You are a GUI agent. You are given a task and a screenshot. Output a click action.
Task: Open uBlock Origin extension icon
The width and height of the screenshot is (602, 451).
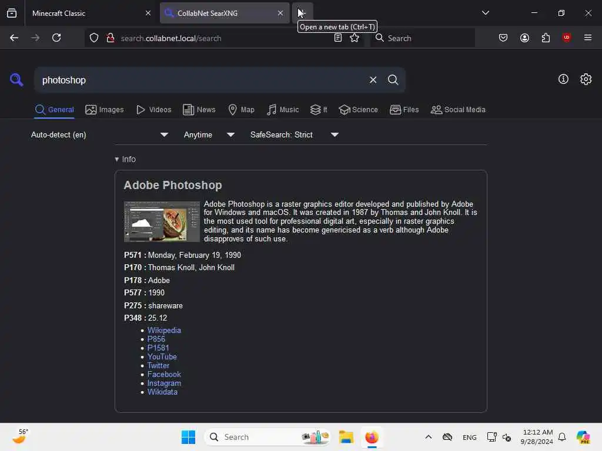[566, 38]
